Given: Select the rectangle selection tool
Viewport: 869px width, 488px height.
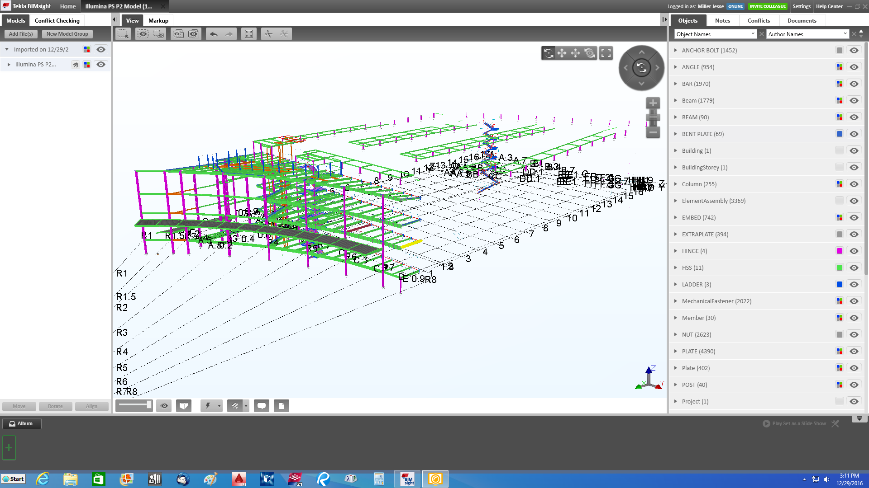Looking at the screenshot, I should point(123,34).
